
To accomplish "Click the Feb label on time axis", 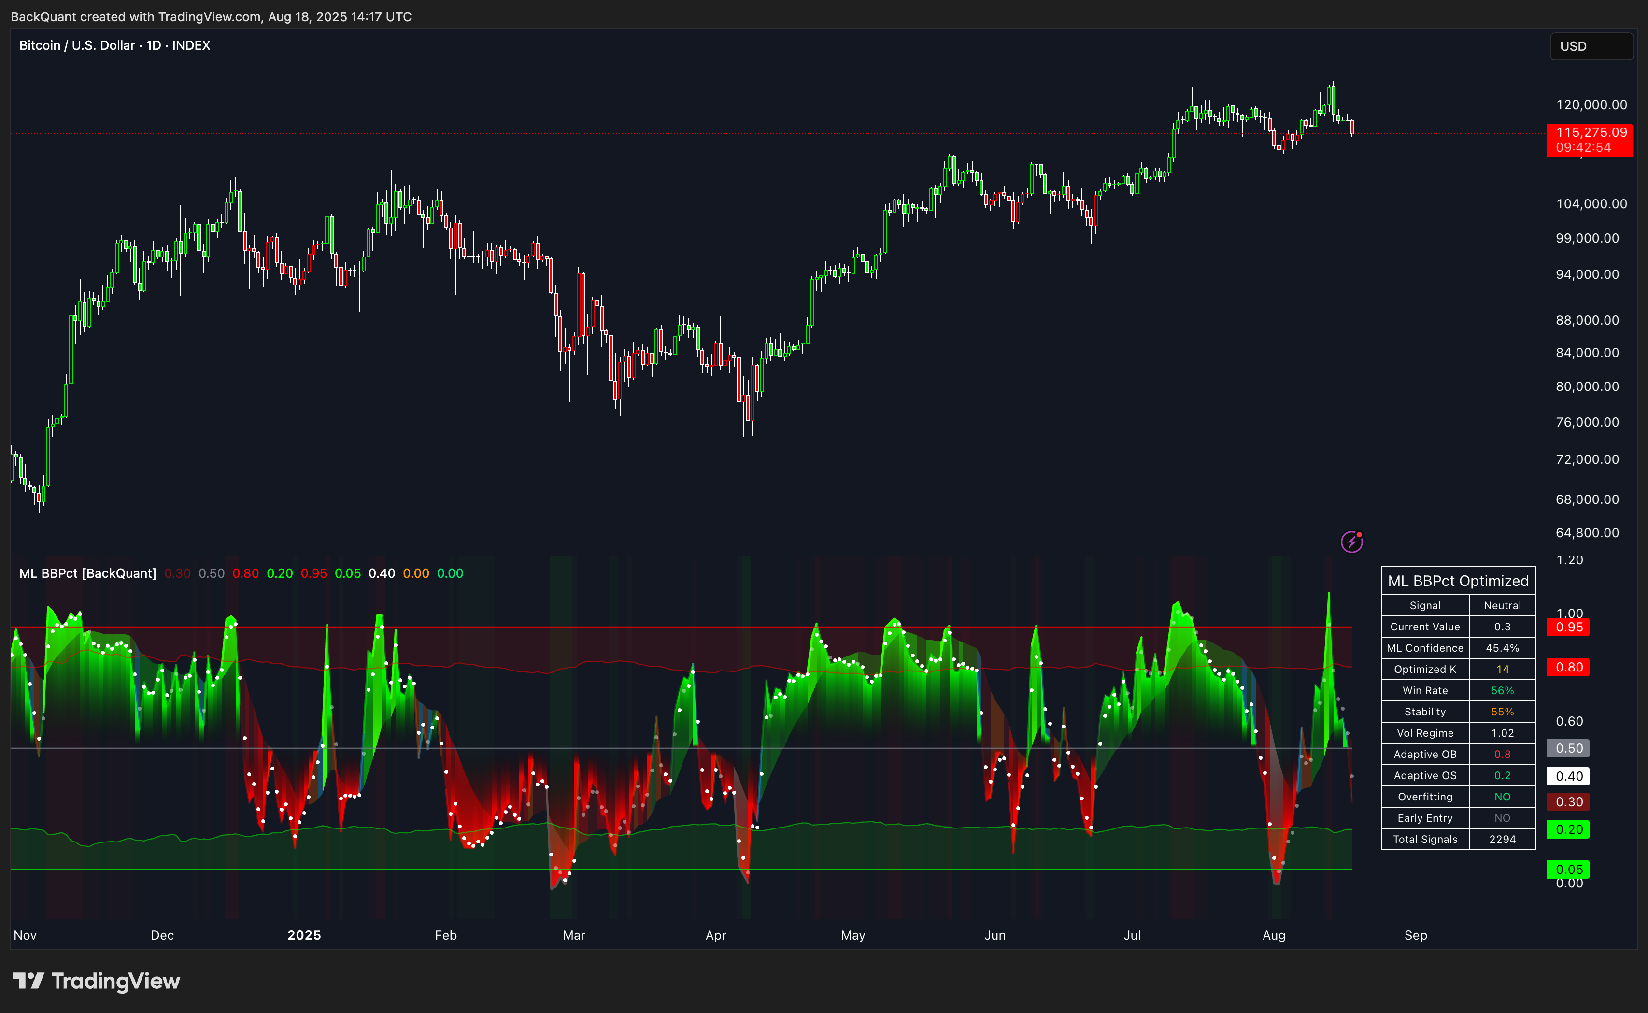I will tap(445, 935).
